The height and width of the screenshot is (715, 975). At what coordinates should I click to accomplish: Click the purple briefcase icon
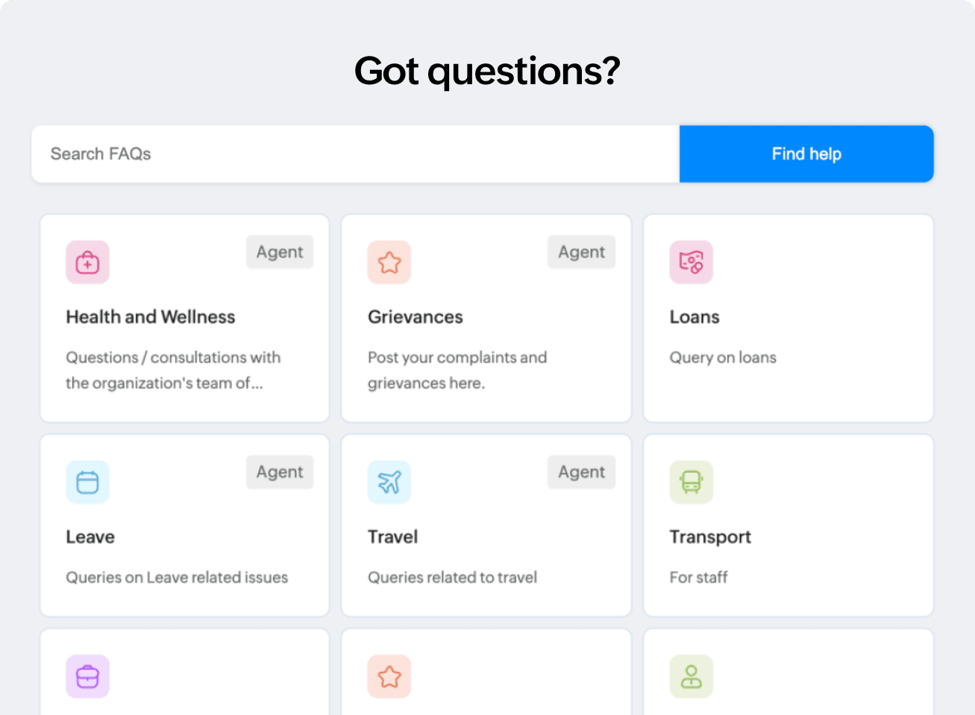87,676
